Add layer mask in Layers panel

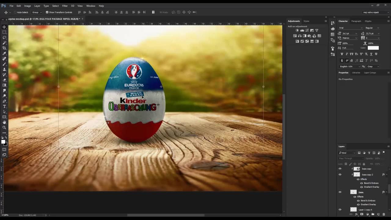[362, 215]
